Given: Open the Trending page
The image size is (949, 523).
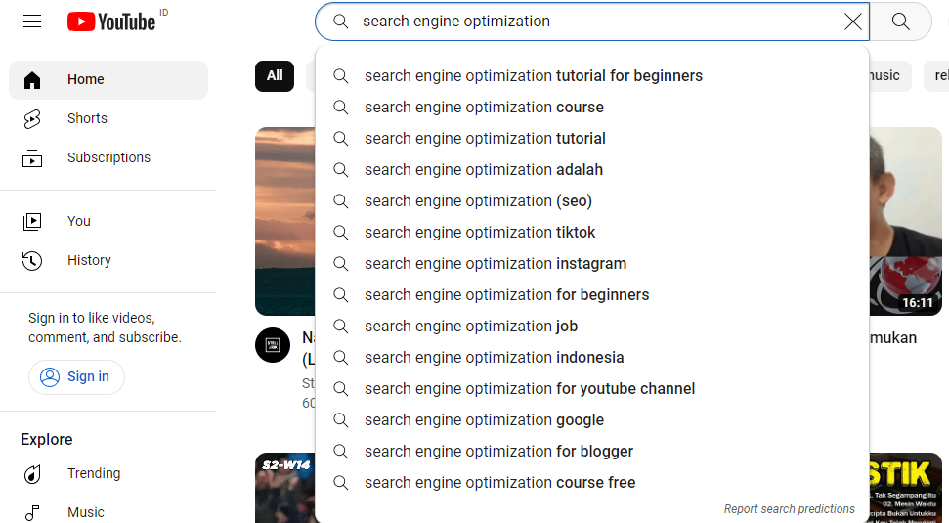Looking at the screenshot, I should point(108,473).
